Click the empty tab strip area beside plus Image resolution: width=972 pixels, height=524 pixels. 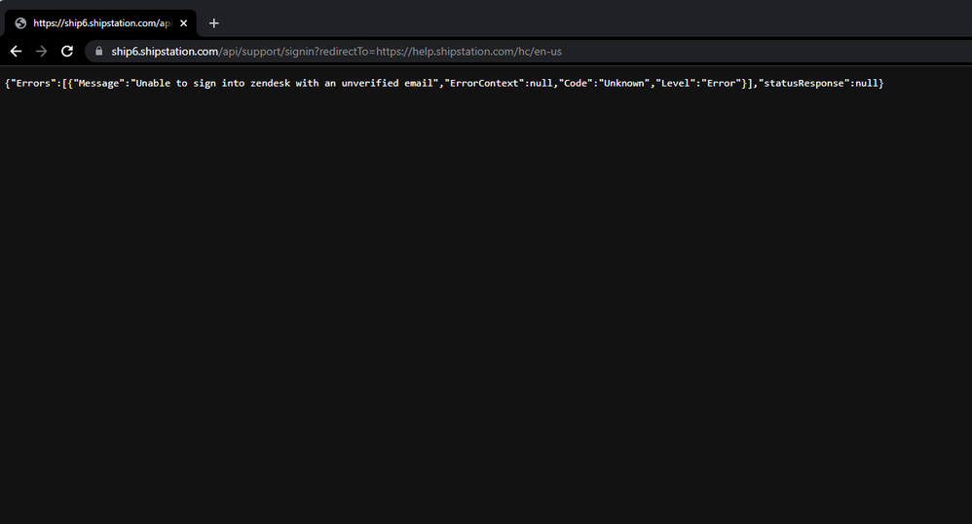(584, 23)
